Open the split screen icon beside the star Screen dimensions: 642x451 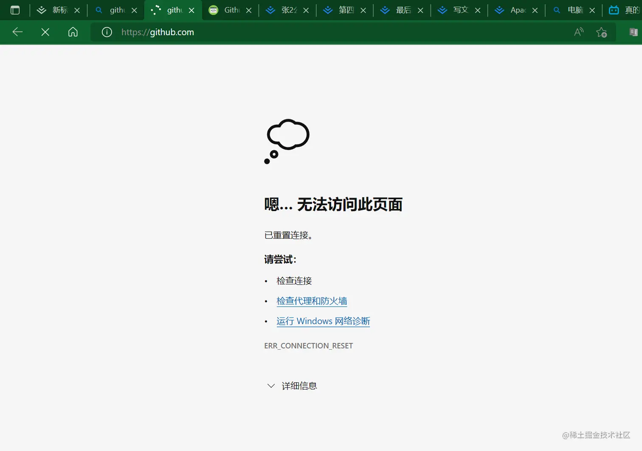(633, 32)
